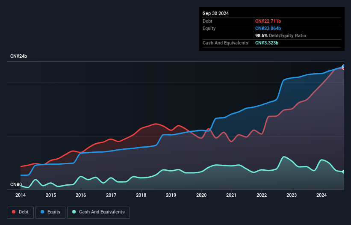Toggle the Debt series in legend

click(21, 212)
